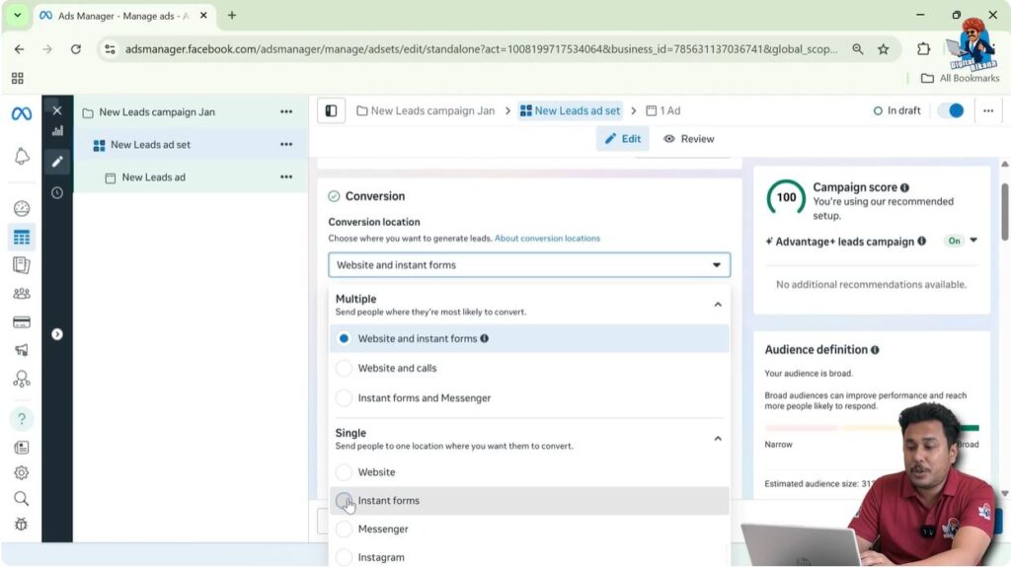Close the editing panel with X icon
This screenshot has width=1011, height=567.
tap(57, 110)
